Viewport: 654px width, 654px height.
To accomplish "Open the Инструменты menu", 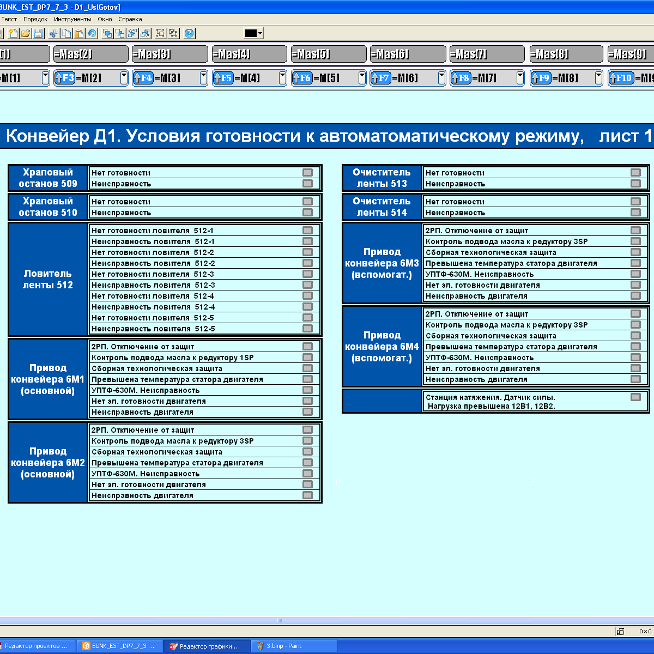I will [x=72, y=19].
